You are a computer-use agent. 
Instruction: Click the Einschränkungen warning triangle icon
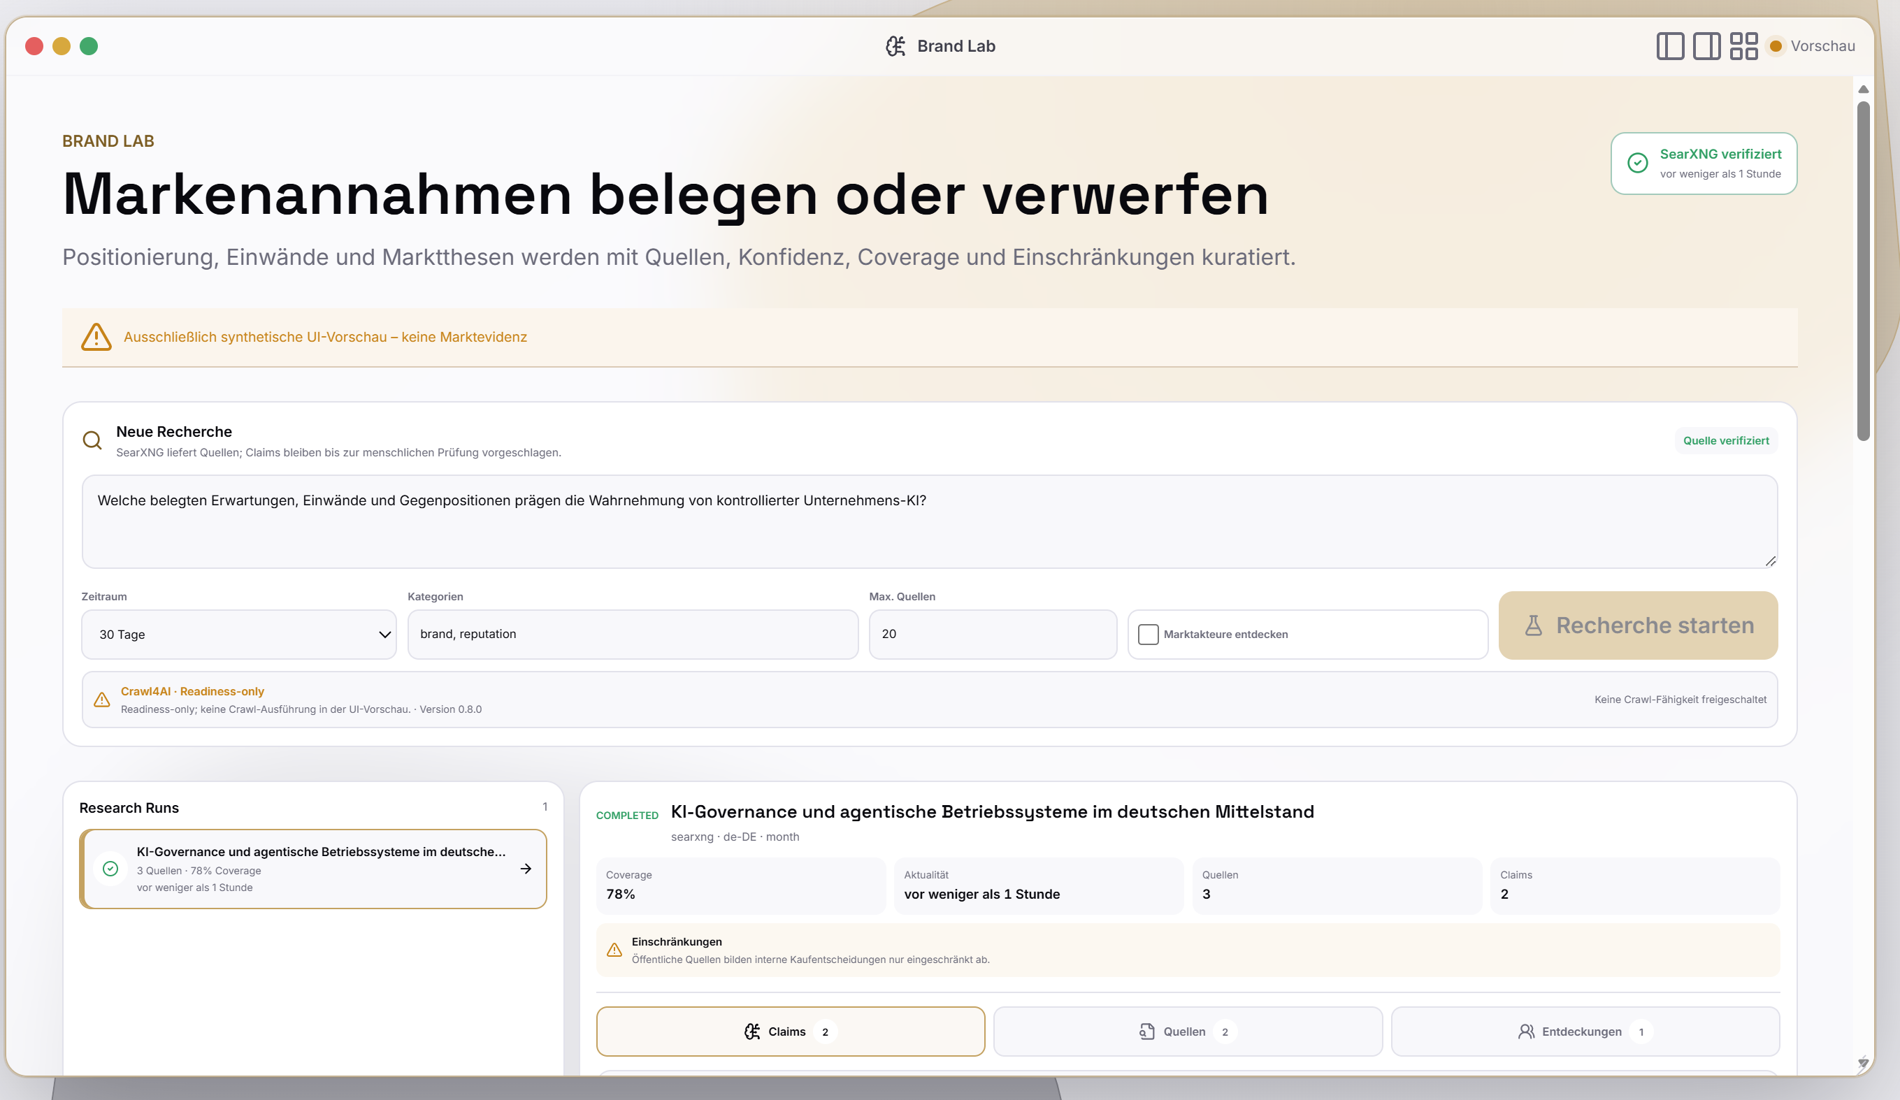[614, 950]
